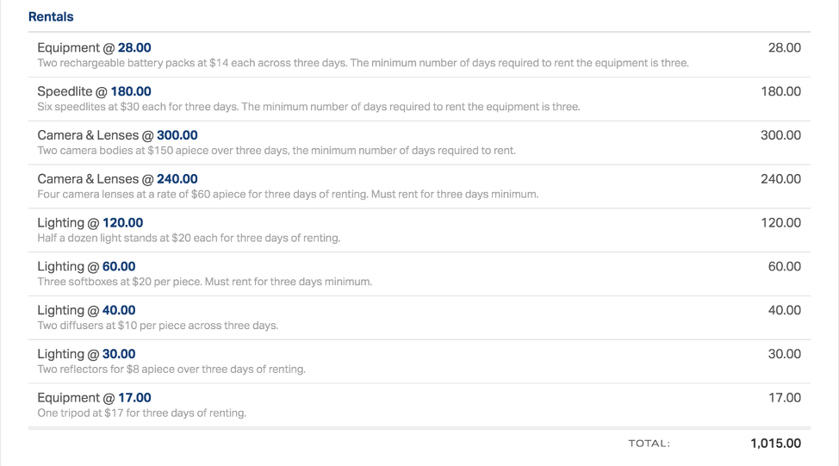This screenshot has height=466, width=839.
Task: Select the Lighting @ 60.00 entry
Action: (x=419, y=274)
